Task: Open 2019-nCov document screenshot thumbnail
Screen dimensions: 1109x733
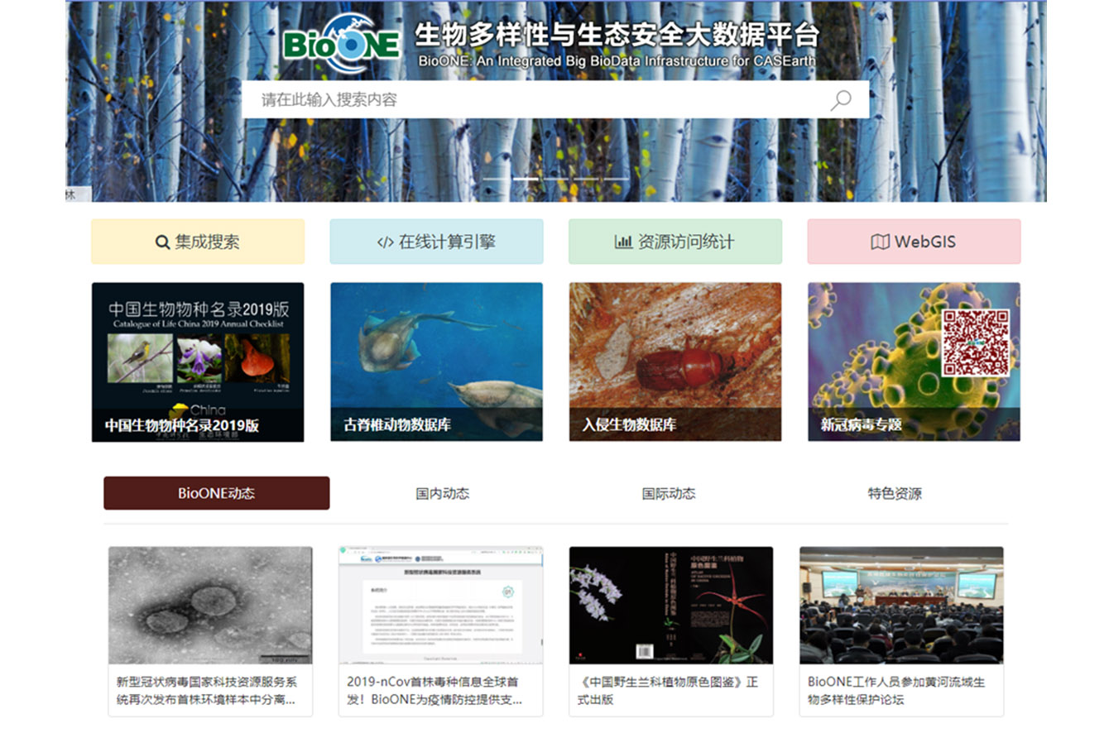Action: [x=441, y=605]
